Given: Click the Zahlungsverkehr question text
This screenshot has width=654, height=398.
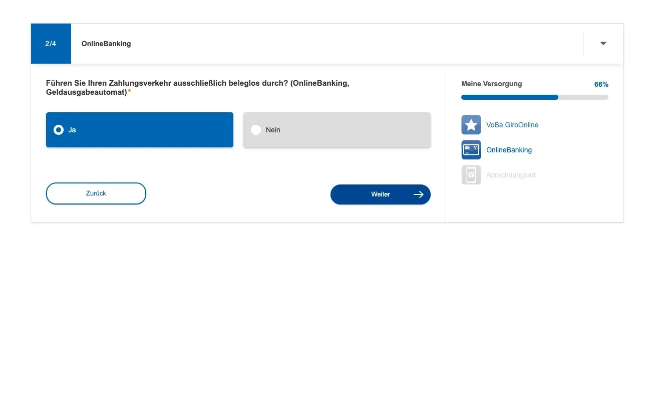Looking at the screenshot, I should pos(198,88).
